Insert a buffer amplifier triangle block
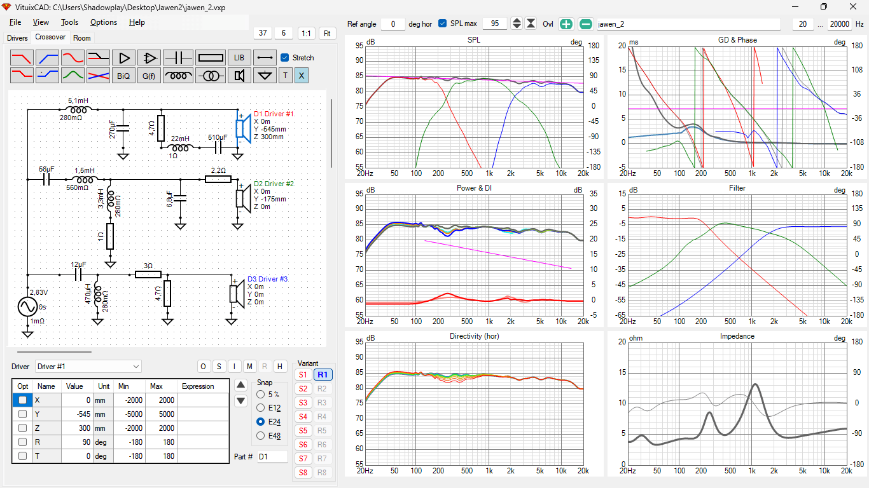Screen dimensions: 869x488 tap(123, 57)
